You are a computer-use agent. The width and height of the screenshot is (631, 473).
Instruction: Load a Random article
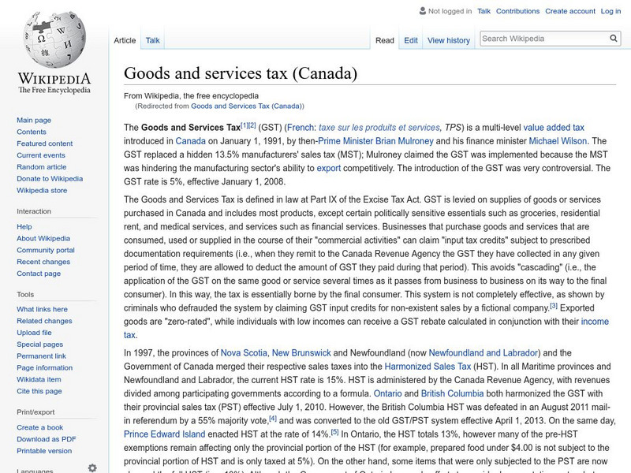point(42,166)
